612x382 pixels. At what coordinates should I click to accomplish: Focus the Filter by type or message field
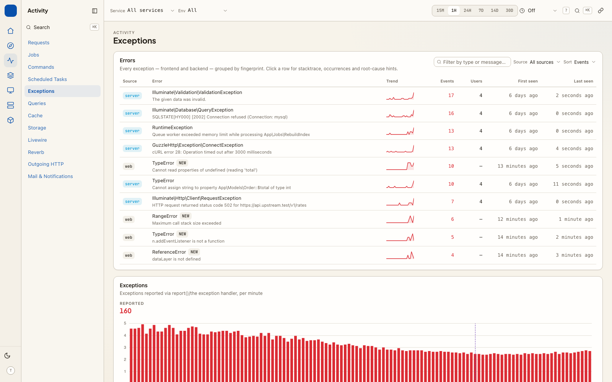tap(472, 62)
